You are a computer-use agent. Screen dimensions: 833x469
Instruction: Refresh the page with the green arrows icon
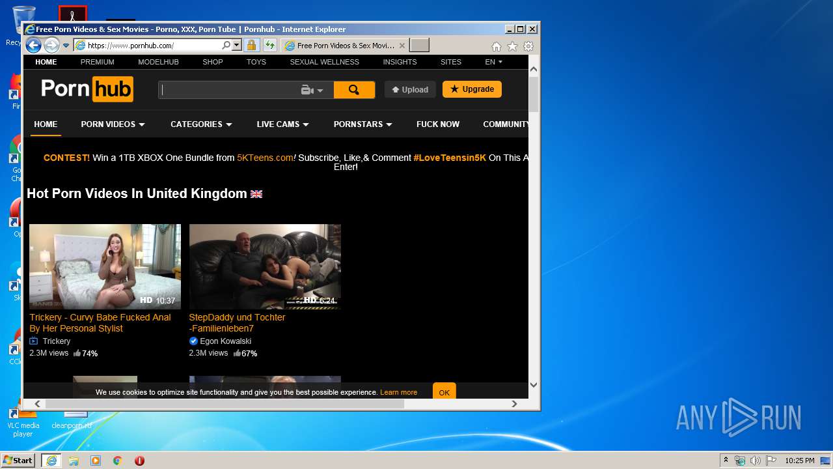[x=269, y=46]
